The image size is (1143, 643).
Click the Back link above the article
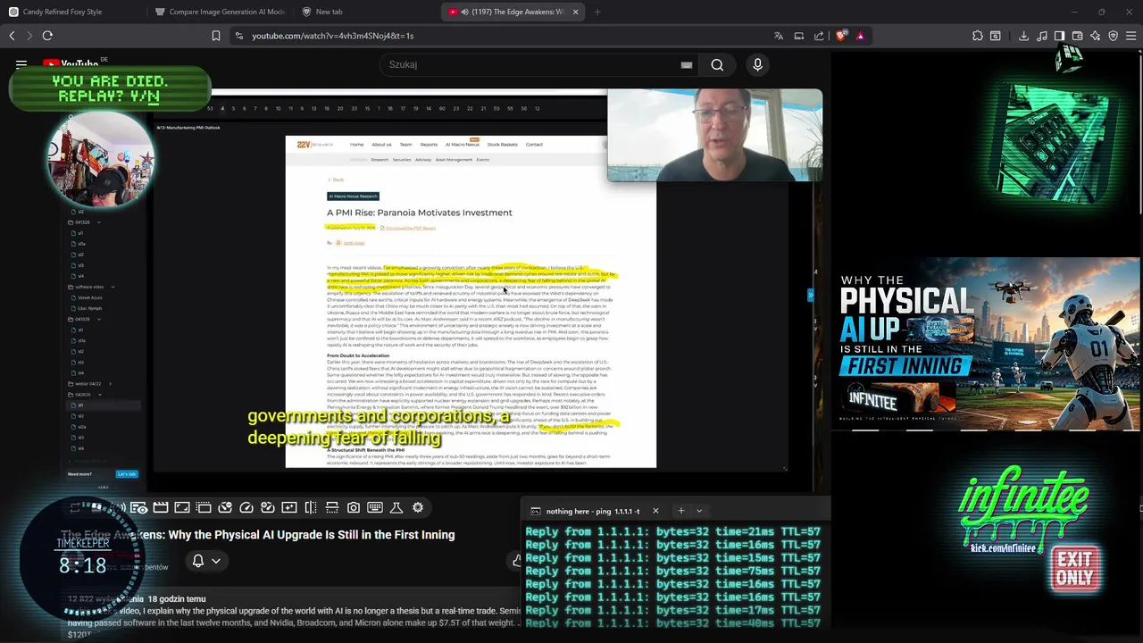pyautogui.click(x=336, y=180)
